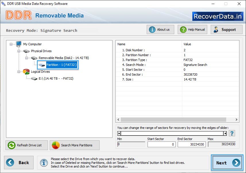Select Partition - 1 (FAT32) in tree
The image size is (246, 173).
(x=61, y=65)
